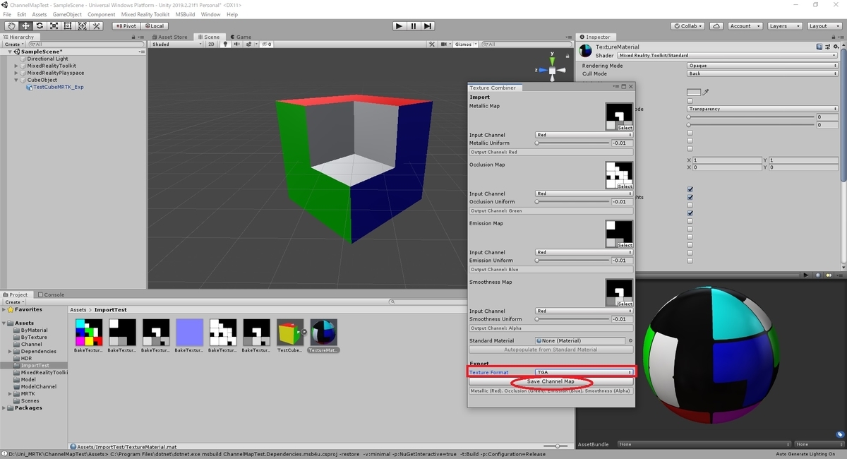Open material help book icon in Inspector

[819, 47]
